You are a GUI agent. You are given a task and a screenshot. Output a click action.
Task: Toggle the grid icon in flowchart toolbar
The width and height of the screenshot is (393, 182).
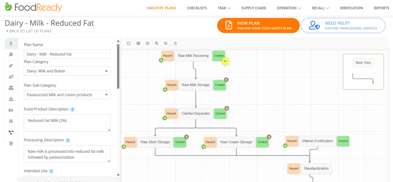tap(138, 43)
